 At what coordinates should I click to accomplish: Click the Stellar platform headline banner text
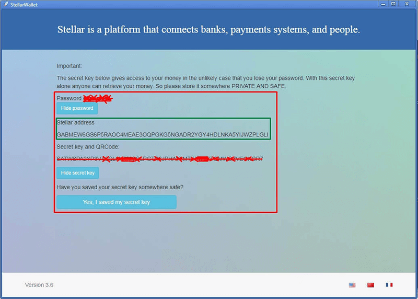(x=208, y=29)
